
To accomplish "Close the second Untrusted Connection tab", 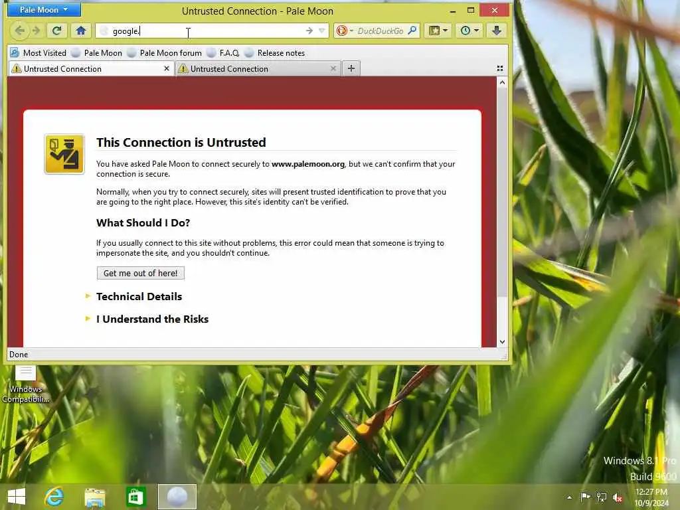I will pos(333,68).
